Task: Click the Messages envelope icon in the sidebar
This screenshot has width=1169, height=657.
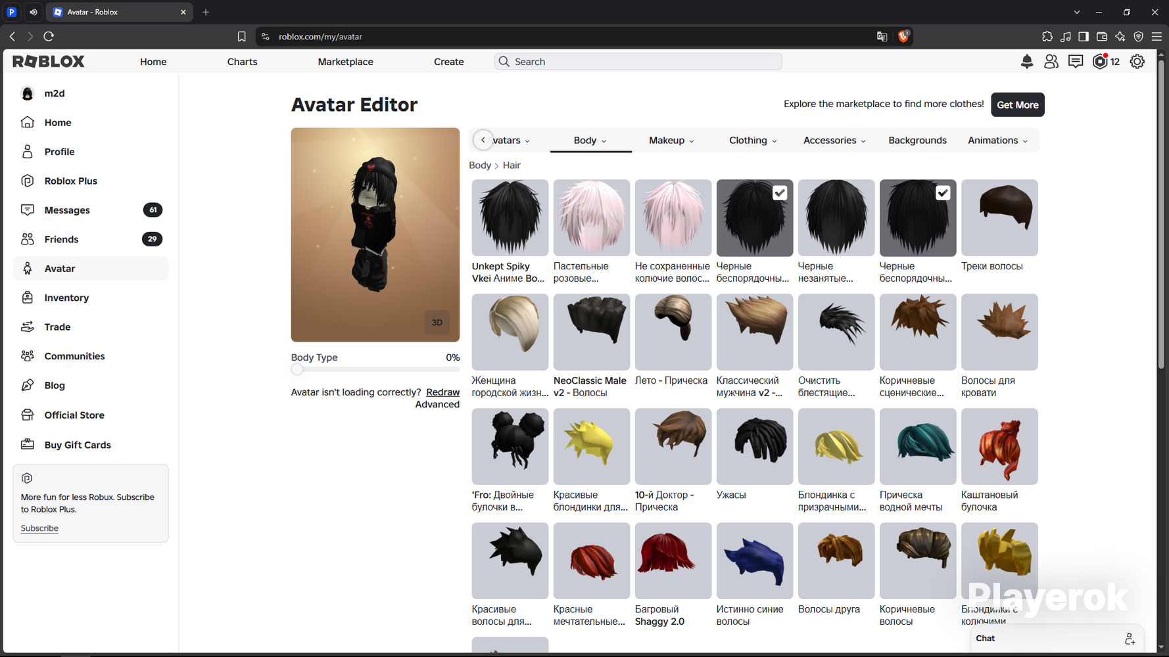Action: (x=28, y=210)
